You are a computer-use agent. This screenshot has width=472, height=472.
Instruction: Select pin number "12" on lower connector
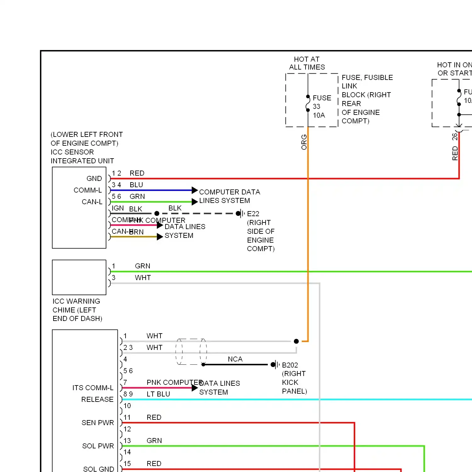tap(127, 429)
